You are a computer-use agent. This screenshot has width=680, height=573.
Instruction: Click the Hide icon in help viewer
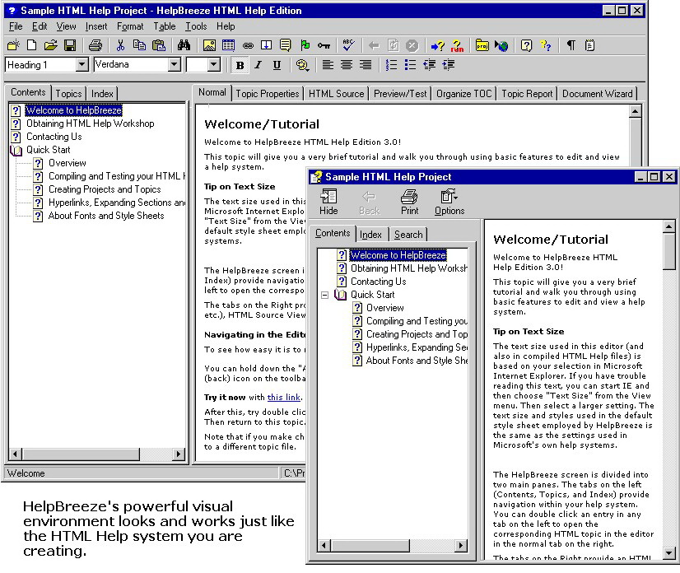click(x=328, y=202)
